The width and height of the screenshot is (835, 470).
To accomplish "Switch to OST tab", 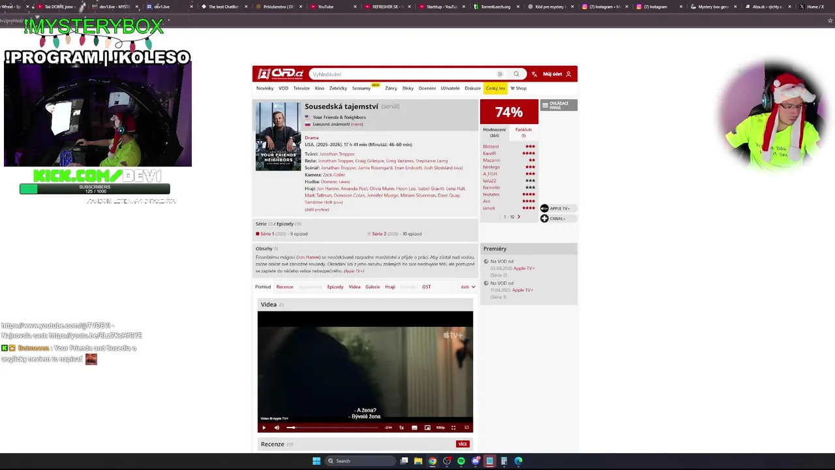I will pos(426,287).
